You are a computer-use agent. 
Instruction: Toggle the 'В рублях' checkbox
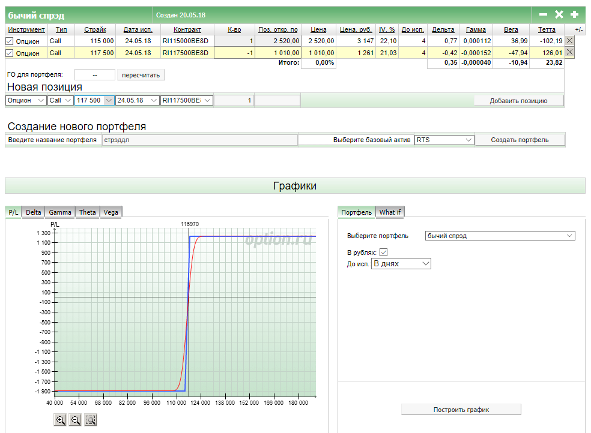click(384, 252)
